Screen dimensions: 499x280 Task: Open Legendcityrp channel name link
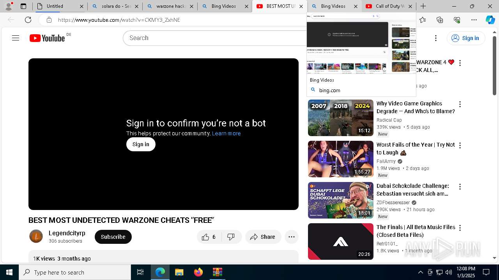pos(67,233)
